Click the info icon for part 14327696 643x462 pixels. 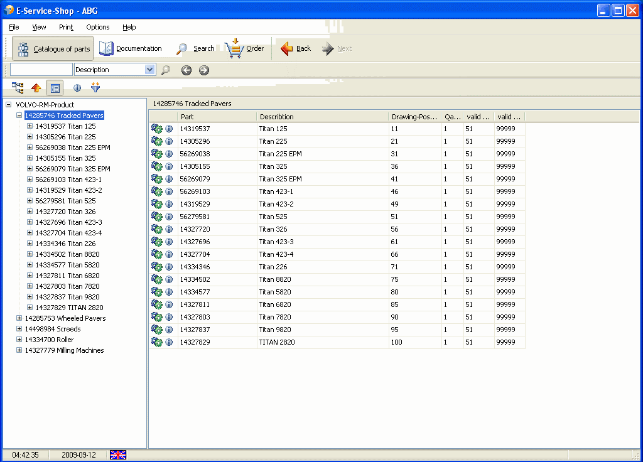point(169,242)
